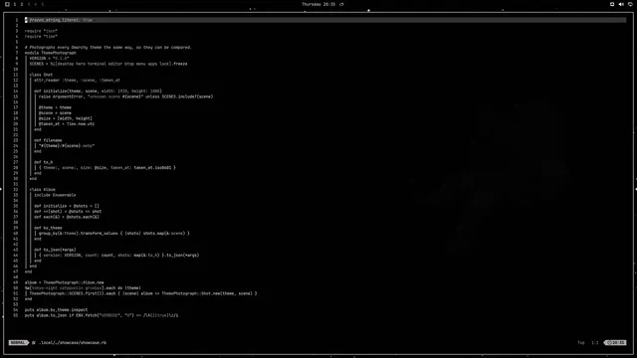Viewport: 637px width, 358px height.
Task: Open the speaker volume icon in the top bar
Action: pos(621,4)
